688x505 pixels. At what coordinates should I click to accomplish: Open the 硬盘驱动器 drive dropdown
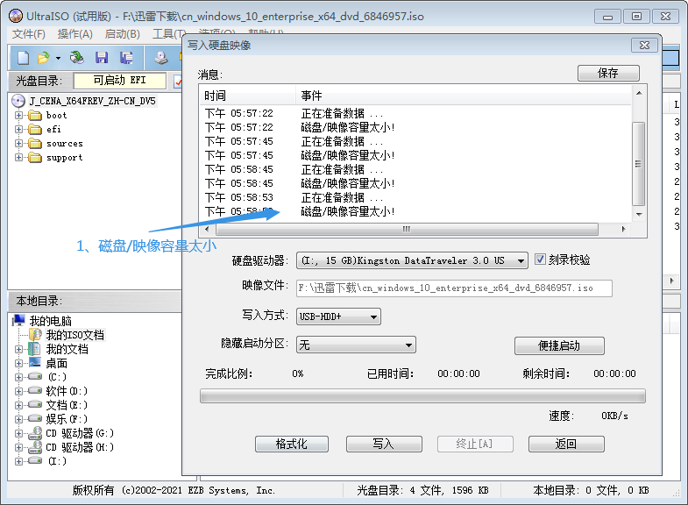point(521,260)
